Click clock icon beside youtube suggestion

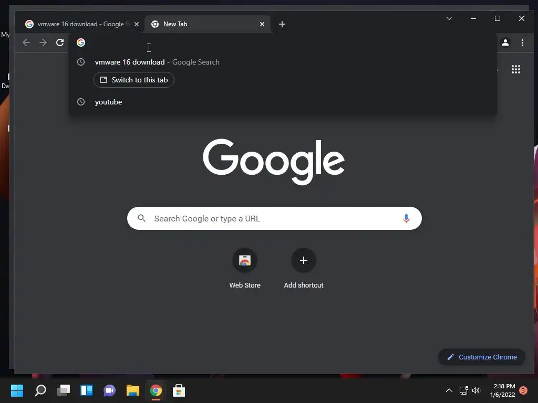pos(81,102)
